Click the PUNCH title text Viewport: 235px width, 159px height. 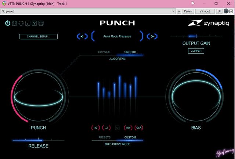point(117,23)
